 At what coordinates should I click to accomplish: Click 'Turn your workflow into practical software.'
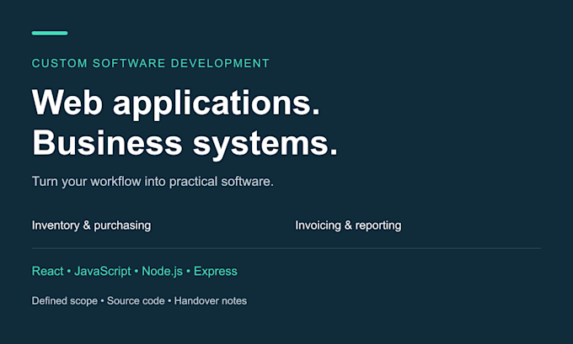click(x=153, y=182)
